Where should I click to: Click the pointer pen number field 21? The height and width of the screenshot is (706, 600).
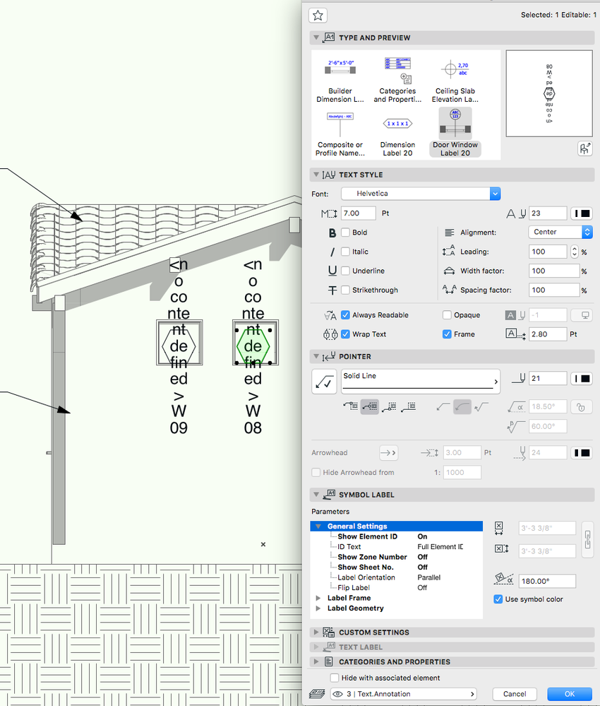[548, 379]
